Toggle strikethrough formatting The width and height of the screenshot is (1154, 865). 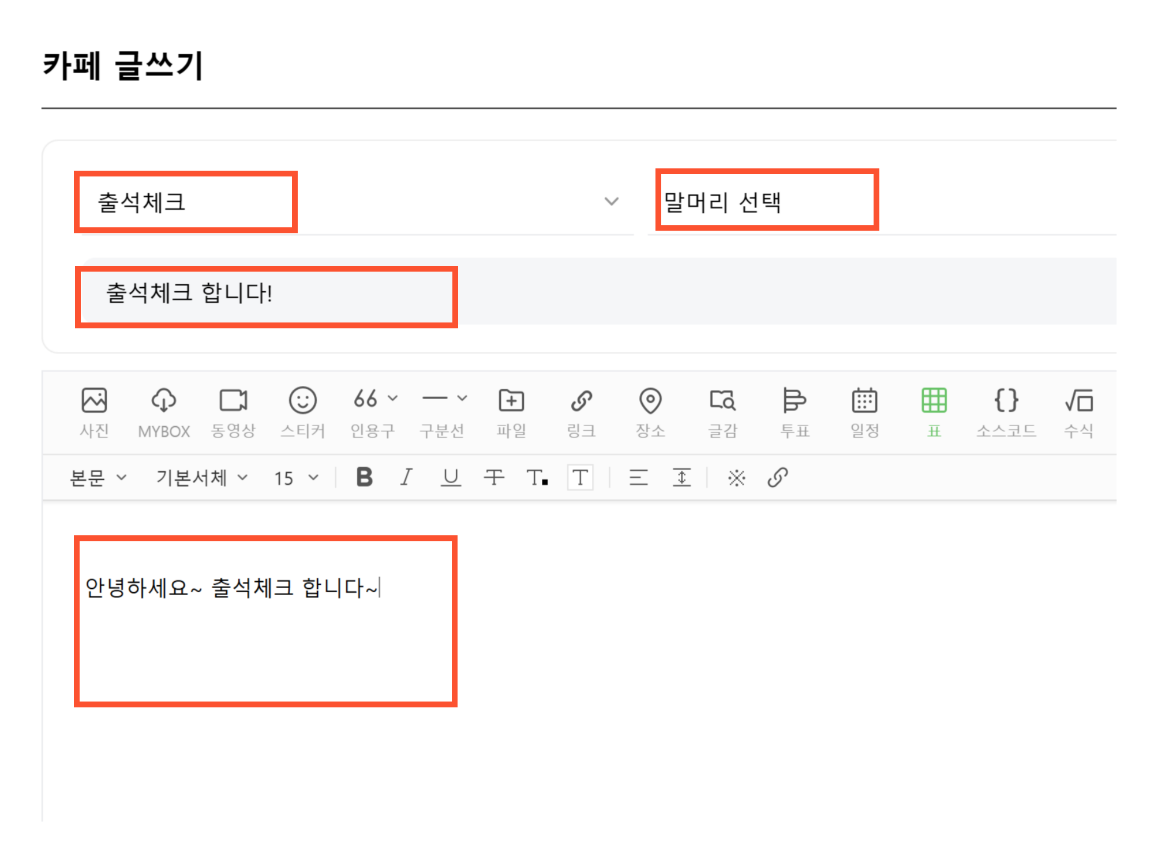point(494,477)
